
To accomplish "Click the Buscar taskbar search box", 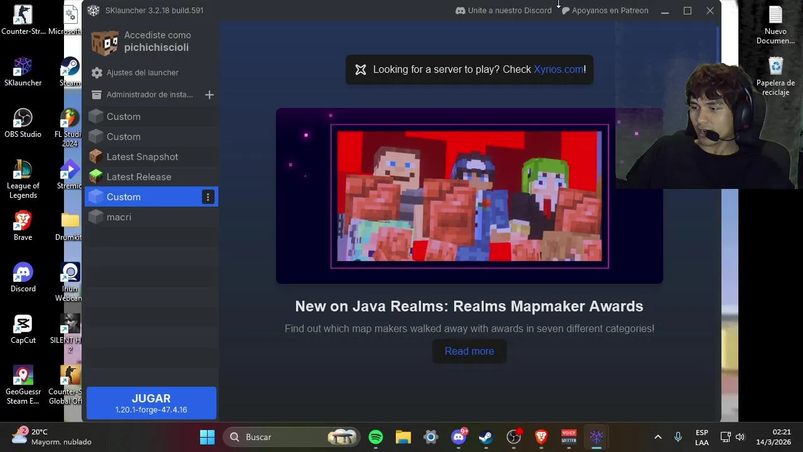I will [x=293, y=437].
